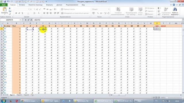Toggle Bold (Ж) formatting
This screenshot has height=103, width=184.
point(16,13)
